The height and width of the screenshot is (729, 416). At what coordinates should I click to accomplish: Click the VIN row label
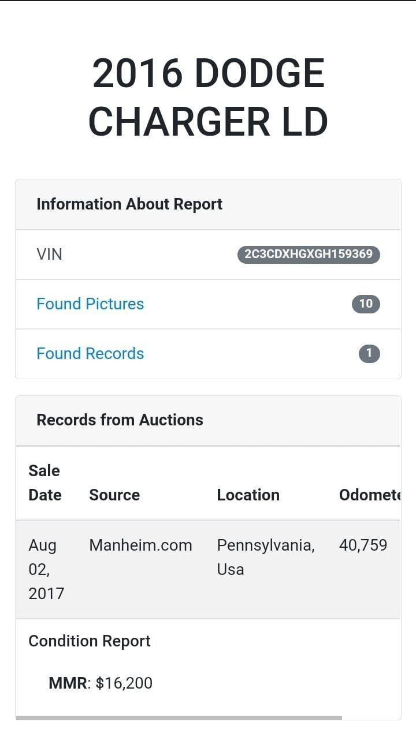(49, 255)
